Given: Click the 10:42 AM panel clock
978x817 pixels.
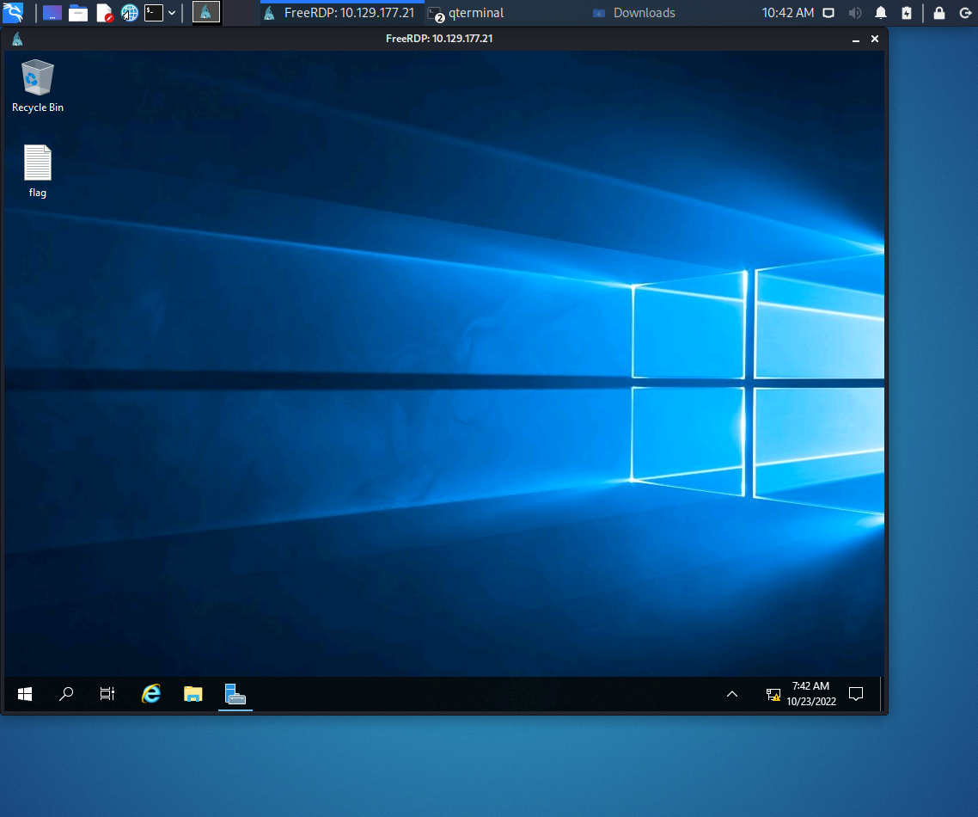Looking at the screenshot, I should tap(788, 13).
